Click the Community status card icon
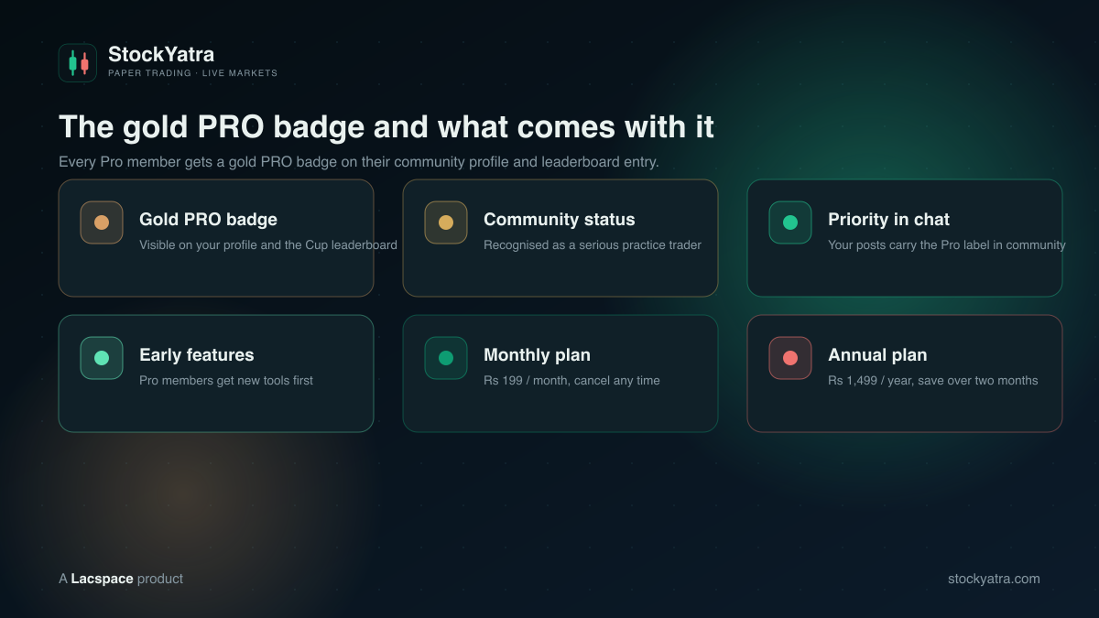 [446, 222]
